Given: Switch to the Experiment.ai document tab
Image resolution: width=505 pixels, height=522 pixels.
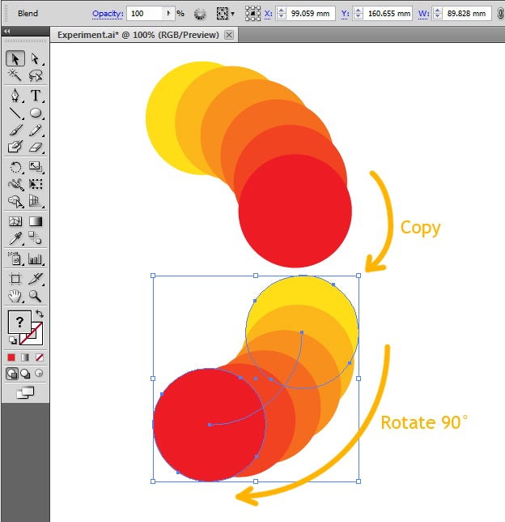Looking at the screenshot, I should 138,36.
